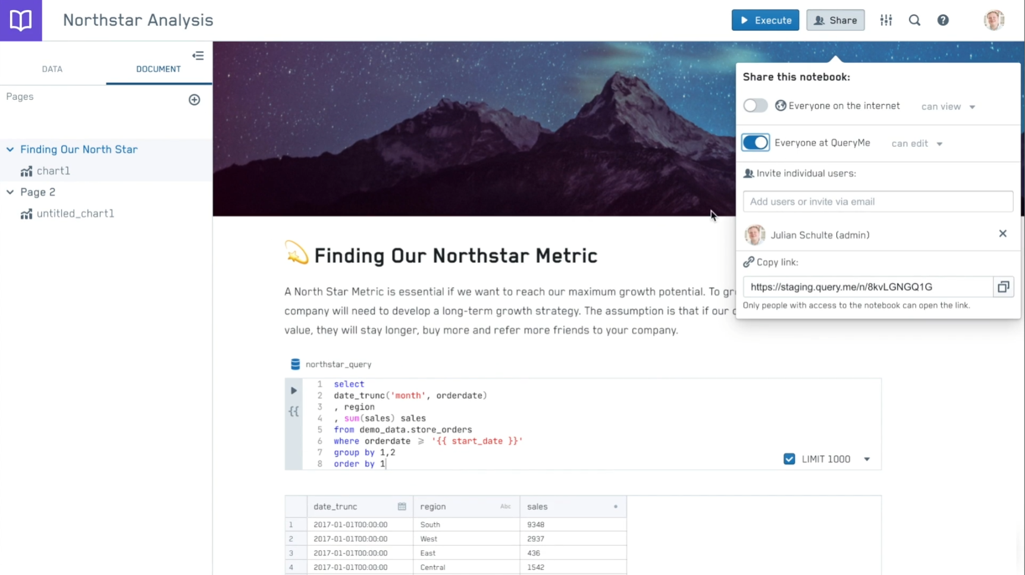The image size is (1025, 575).
Task: Click the SQL line sum(sales) sales
Action: coord(380,418)
